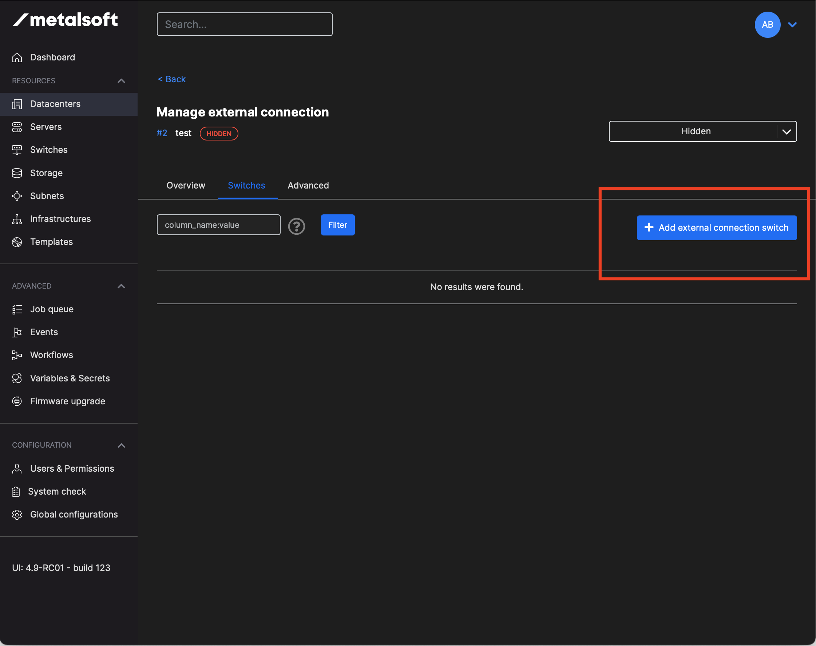Click the Job queue list icon

(x=17, y=309)
